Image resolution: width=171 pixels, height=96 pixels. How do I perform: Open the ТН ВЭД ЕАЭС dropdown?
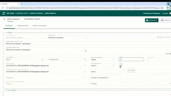pyautogui.click(x=67, y=59)
